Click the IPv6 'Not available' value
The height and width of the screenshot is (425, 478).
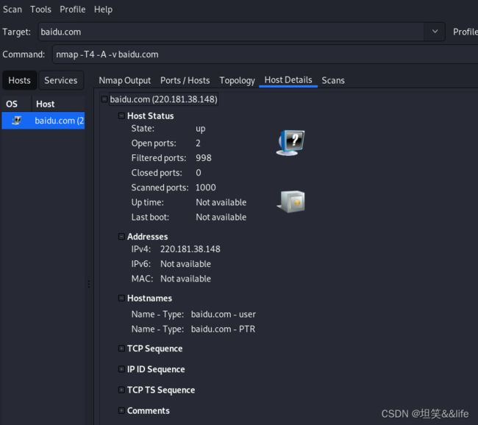185,264
